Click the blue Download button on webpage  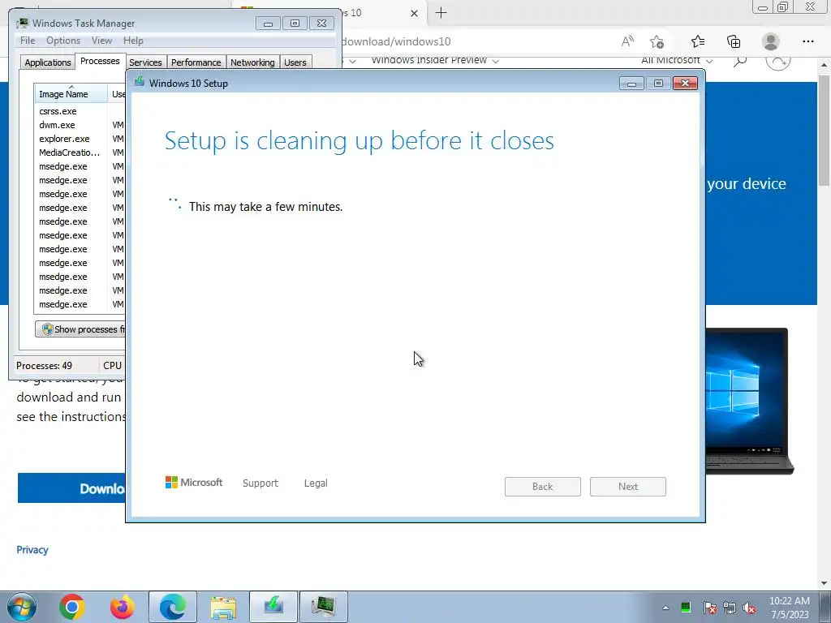[71, 488]
